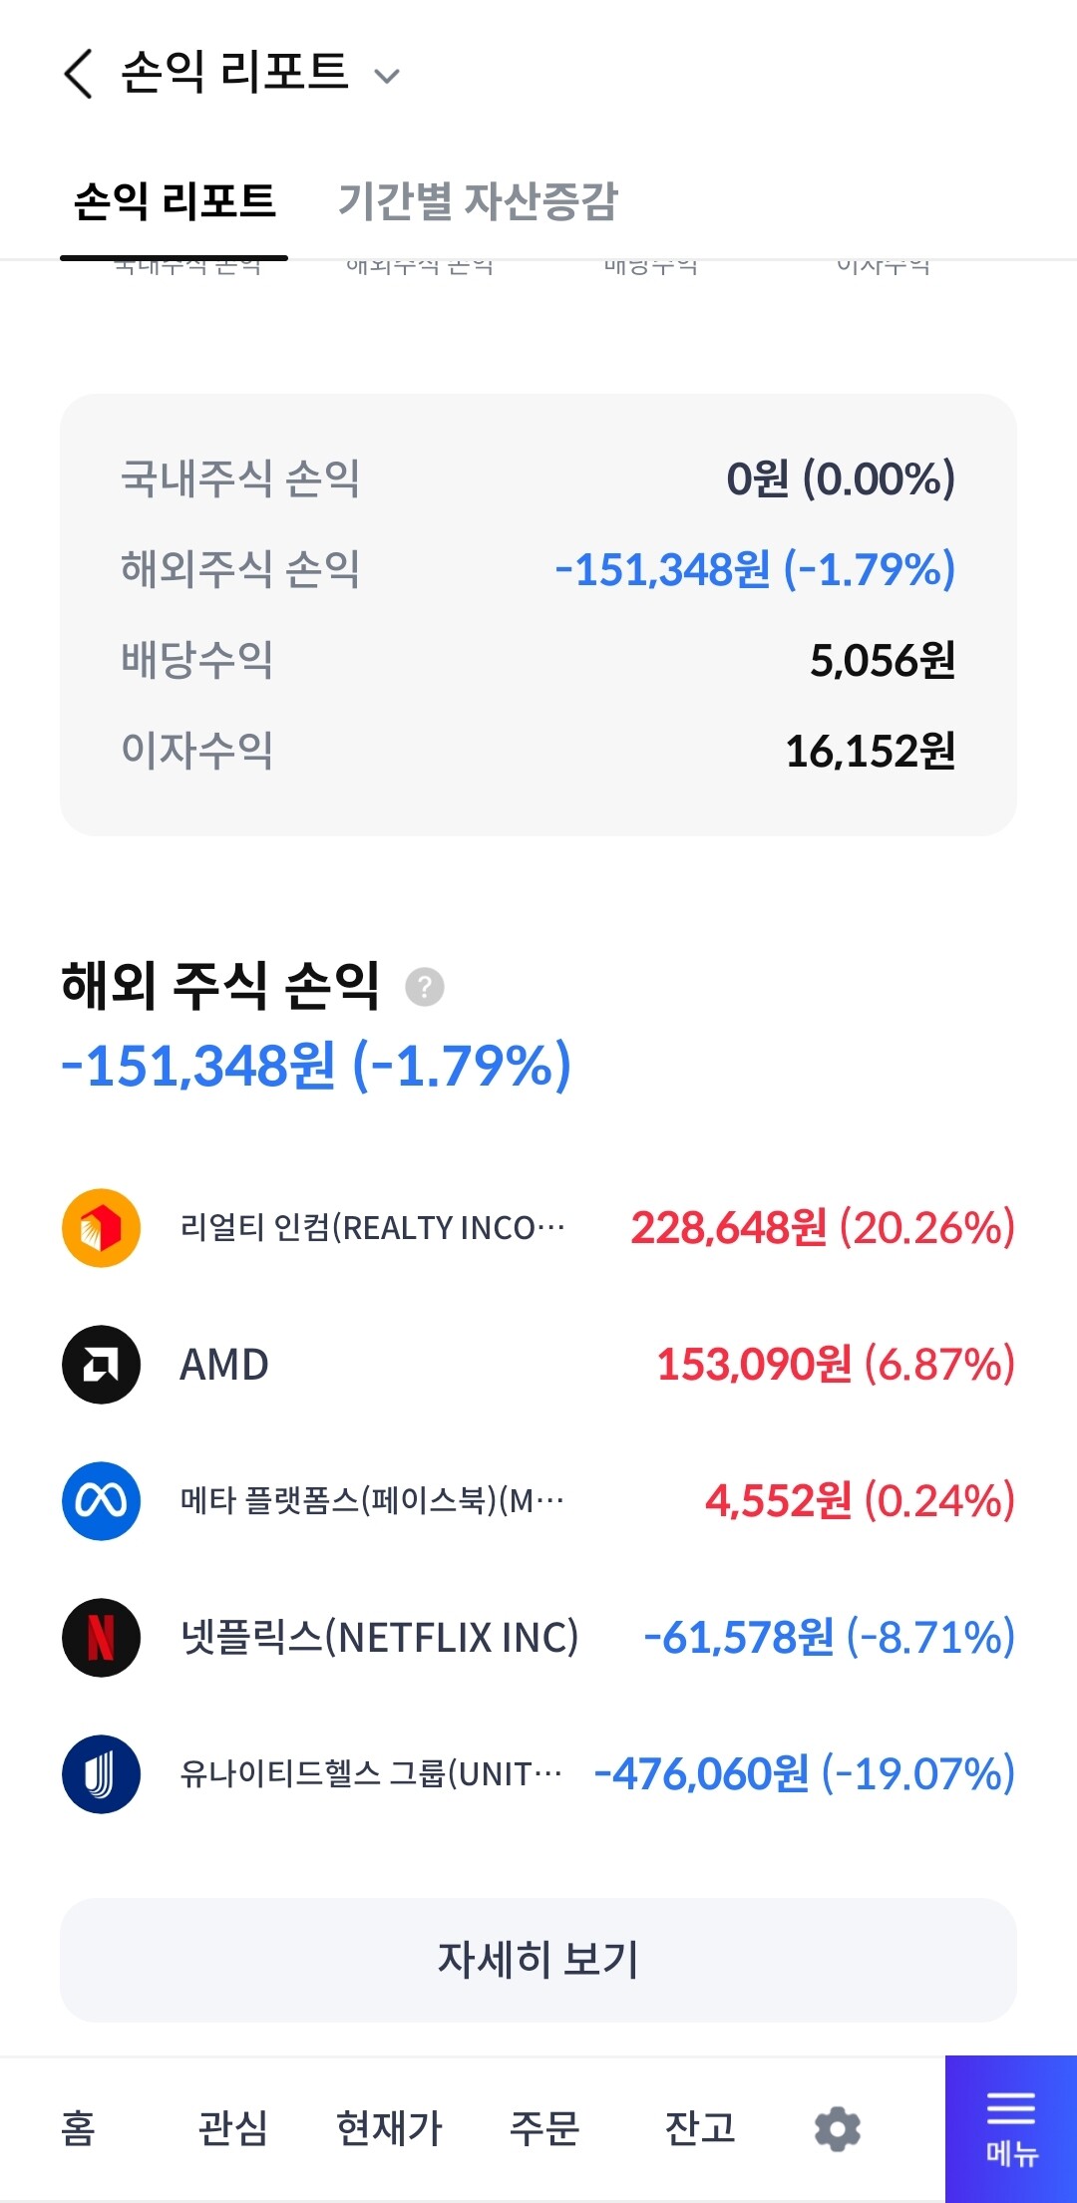Open 주문 in bottom navigation
The width and height of the screenshot is (1077, 2203).
coord(544,2128)
